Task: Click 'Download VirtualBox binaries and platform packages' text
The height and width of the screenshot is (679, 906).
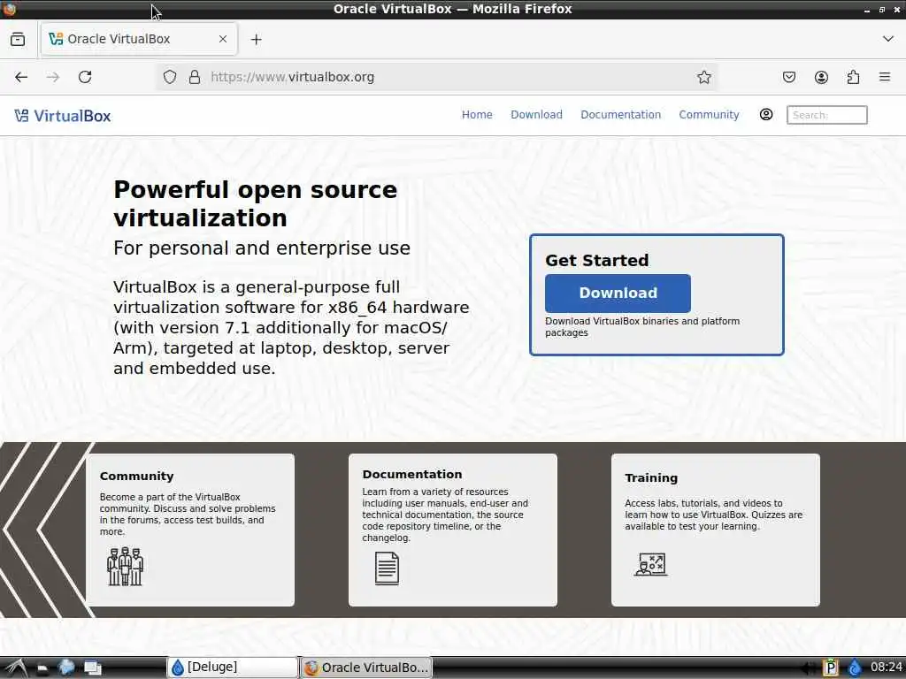Action: click(642, 327)
